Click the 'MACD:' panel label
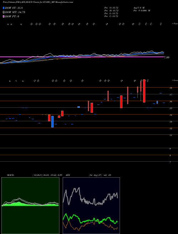The image size is (178, 234). click(x=10, y=175)
